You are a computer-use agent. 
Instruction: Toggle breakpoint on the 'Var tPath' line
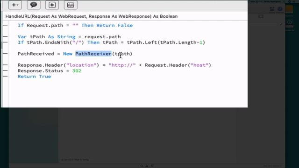pos(5,36)
